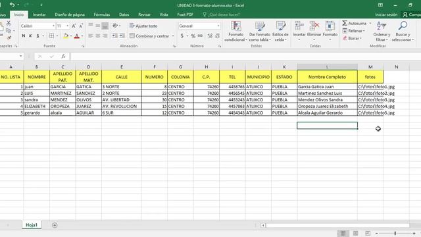
Task: Select column L header
Action: click(327, 66)
